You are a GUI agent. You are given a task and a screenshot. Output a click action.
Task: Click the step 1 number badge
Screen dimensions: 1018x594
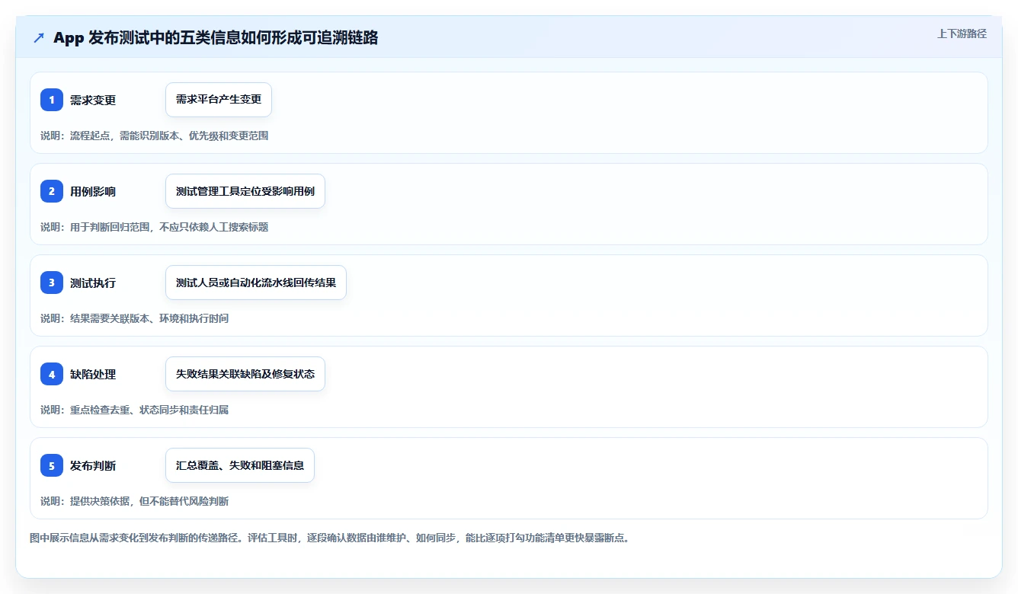pyautogui.click(x=52, y=100)
